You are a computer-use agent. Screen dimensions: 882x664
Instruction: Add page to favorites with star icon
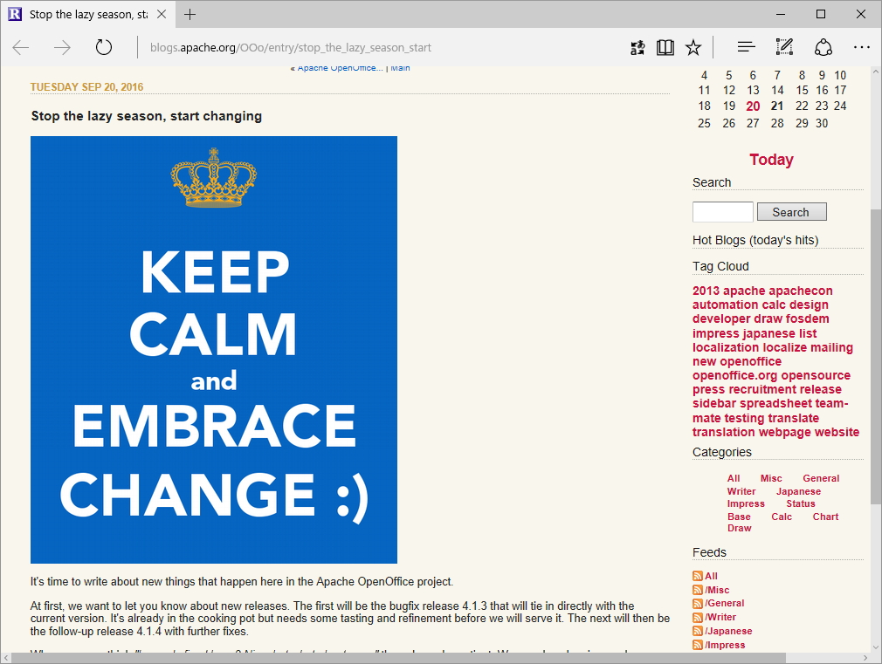point(693,48)
